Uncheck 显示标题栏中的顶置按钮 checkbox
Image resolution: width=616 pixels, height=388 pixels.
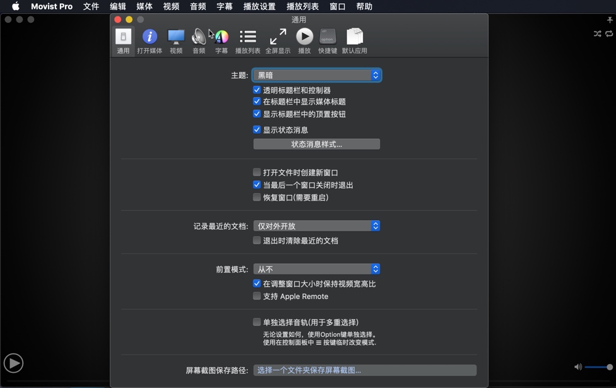pyautogui.click(x=257, y=114)
